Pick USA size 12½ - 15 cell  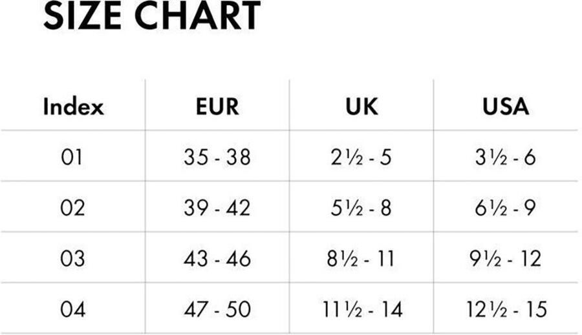pos(506,309)
